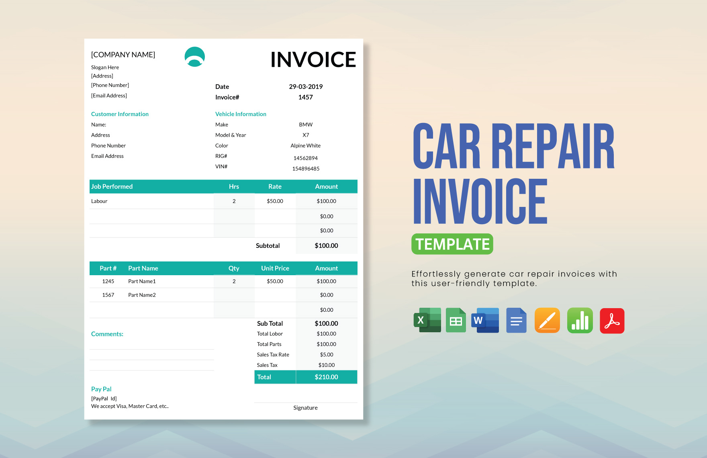Click the Google Docs format icon
The height and width of the screenshot is (458, 707).
coord(517,320)
